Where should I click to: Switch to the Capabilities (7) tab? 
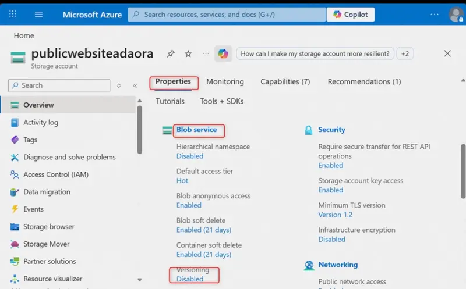(285, 81)
